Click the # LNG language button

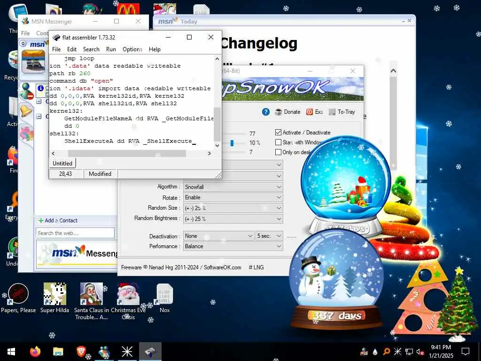[x=256, y=267]
